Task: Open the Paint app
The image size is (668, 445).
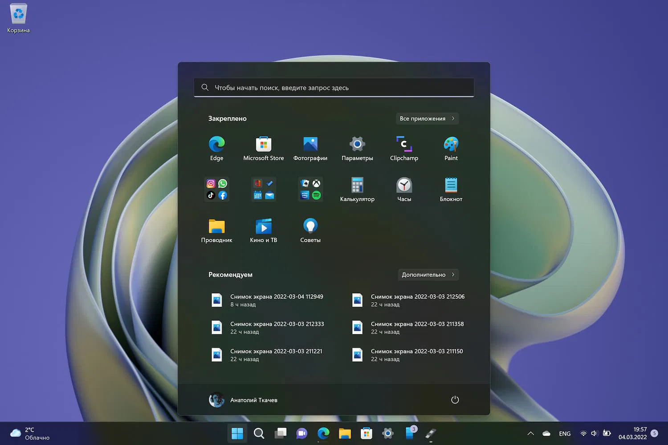Action: pyautogui.click(x=451, y=149)
